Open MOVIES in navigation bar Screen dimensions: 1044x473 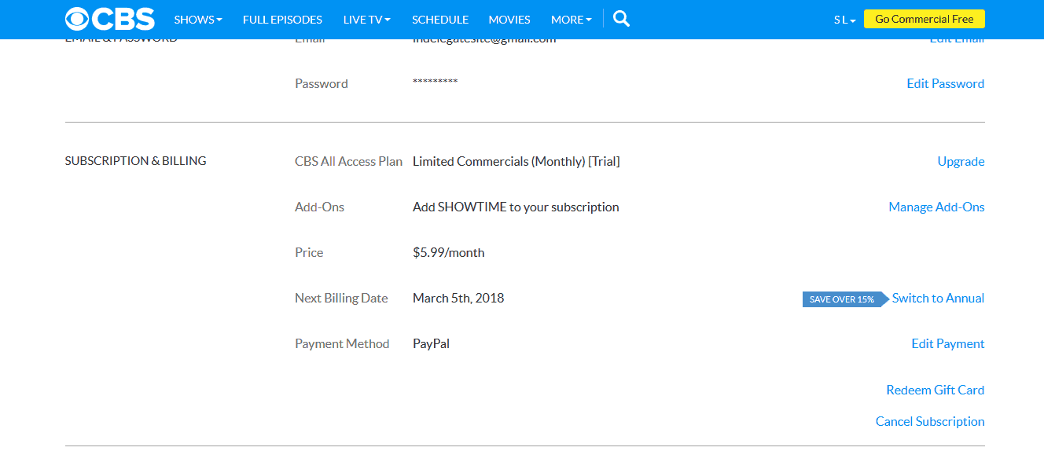pyautogui.click(x=509, y=20)
